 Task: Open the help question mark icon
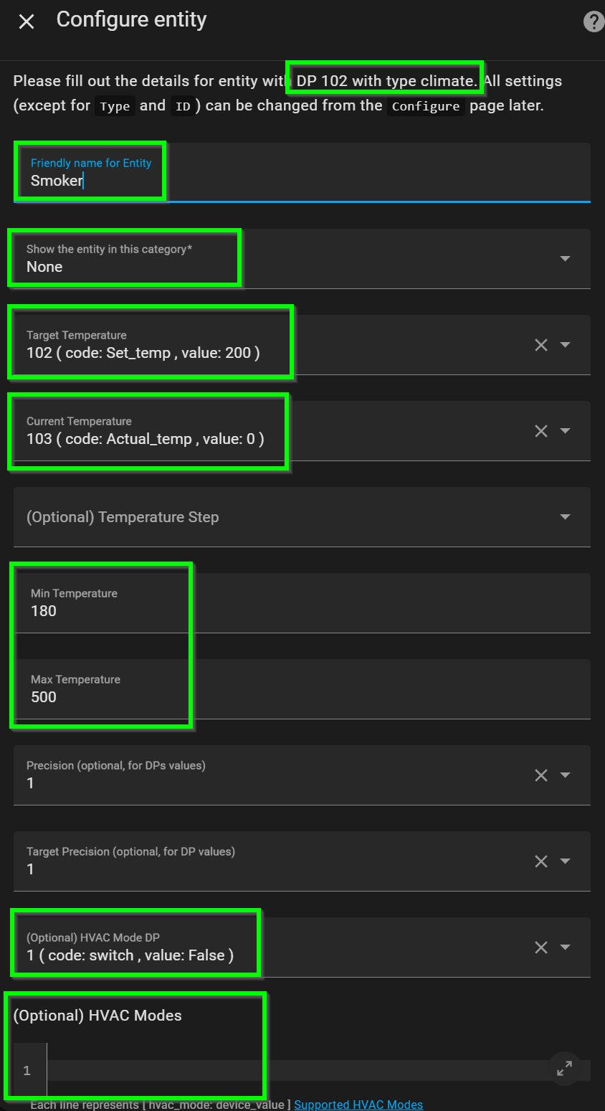pyautogui.click(x=594, y=22)
